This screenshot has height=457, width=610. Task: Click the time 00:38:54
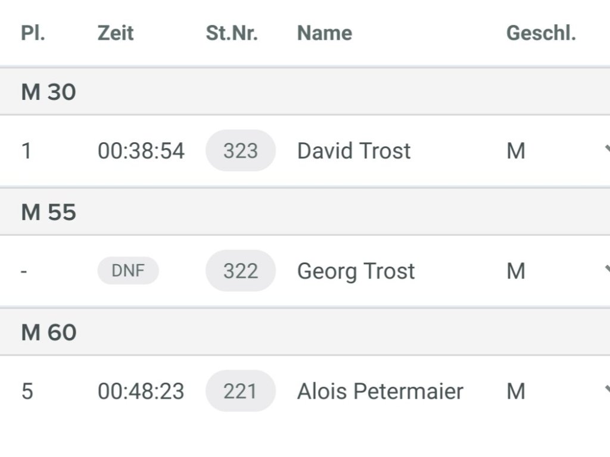(141, 151)
